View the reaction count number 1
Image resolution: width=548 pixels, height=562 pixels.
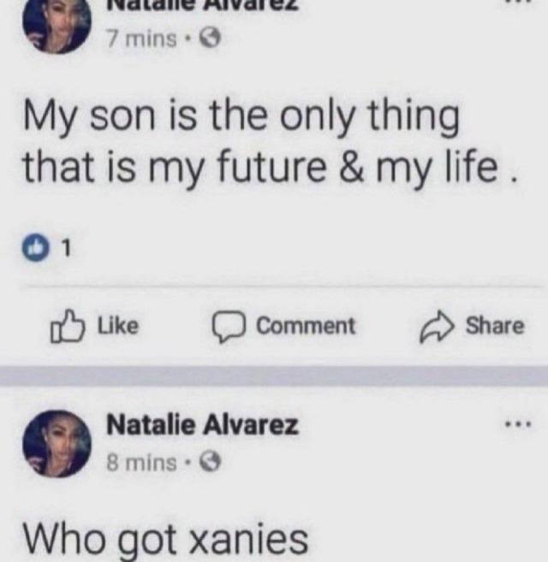click(x=65, y=251)
